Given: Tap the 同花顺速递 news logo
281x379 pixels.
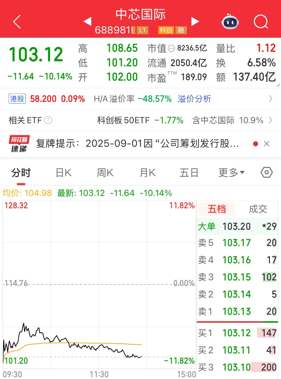Looking at the screenshot, I should [x=19, y=144].
